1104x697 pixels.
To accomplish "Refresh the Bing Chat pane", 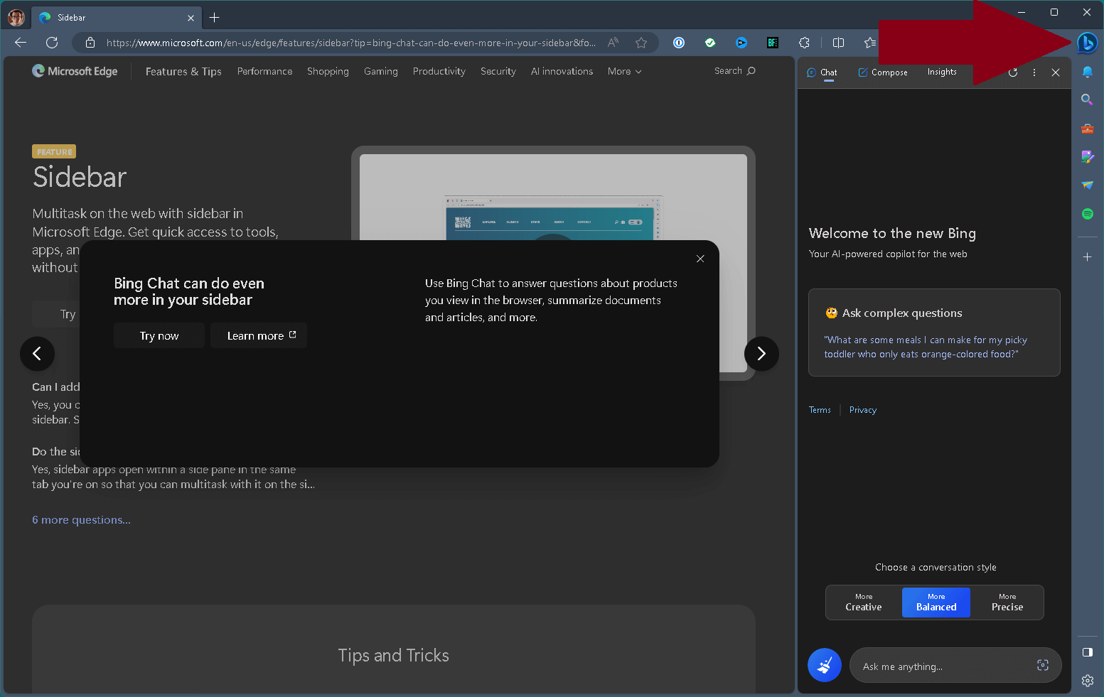I will 1013,72.
